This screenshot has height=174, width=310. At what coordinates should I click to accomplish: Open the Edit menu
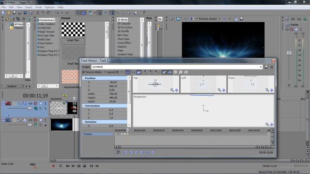coord(11,7)
